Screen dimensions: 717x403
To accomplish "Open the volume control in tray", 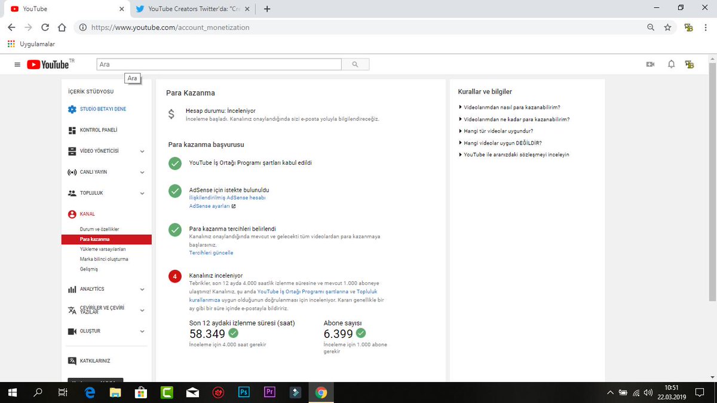I will [649, 392].
